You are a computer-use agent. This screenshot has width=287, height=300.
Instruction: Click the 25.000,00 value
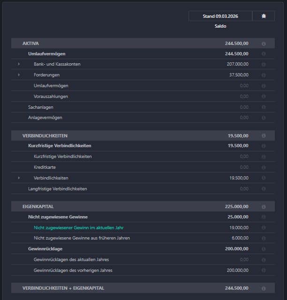[238, 217]
